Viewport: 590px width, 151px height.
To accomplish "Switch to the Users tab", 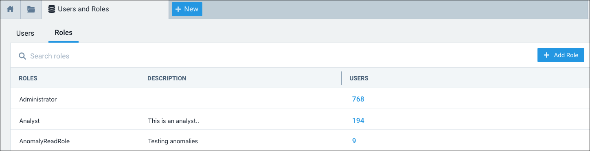I will coord(25,33).
